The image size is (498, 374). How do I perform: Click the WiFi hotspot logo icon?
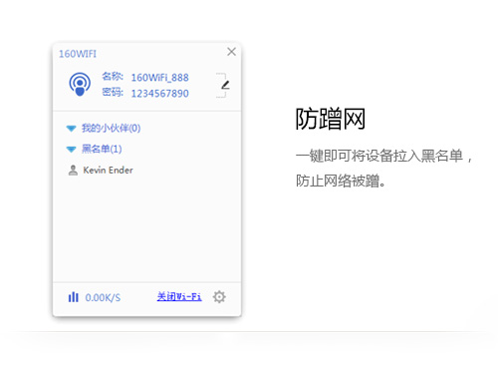pyautogui.click(x=80, y=84)
